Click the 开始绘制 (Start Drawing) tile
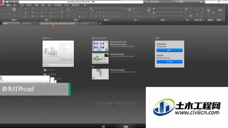Image resolution: width=228 pixels, height=128 pixels. point(58,52)
